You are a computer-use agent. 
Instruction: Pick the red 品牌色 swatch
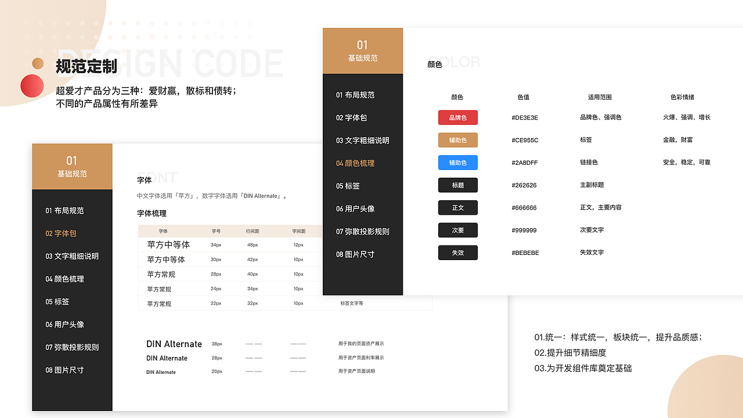point(457,117)
